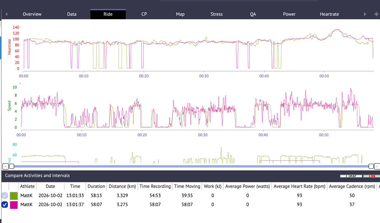Select the Ride tab

108,14
